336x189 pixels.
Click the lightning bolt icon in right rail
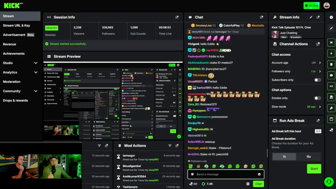point(331,53)
